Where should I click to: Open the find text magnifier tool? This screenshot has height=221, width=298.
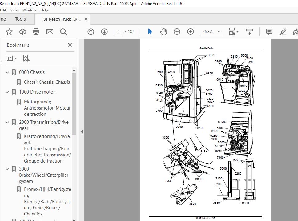pos(63,32)
